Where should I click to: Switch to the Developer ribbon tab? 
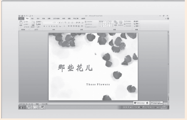(x=76, y=19)
